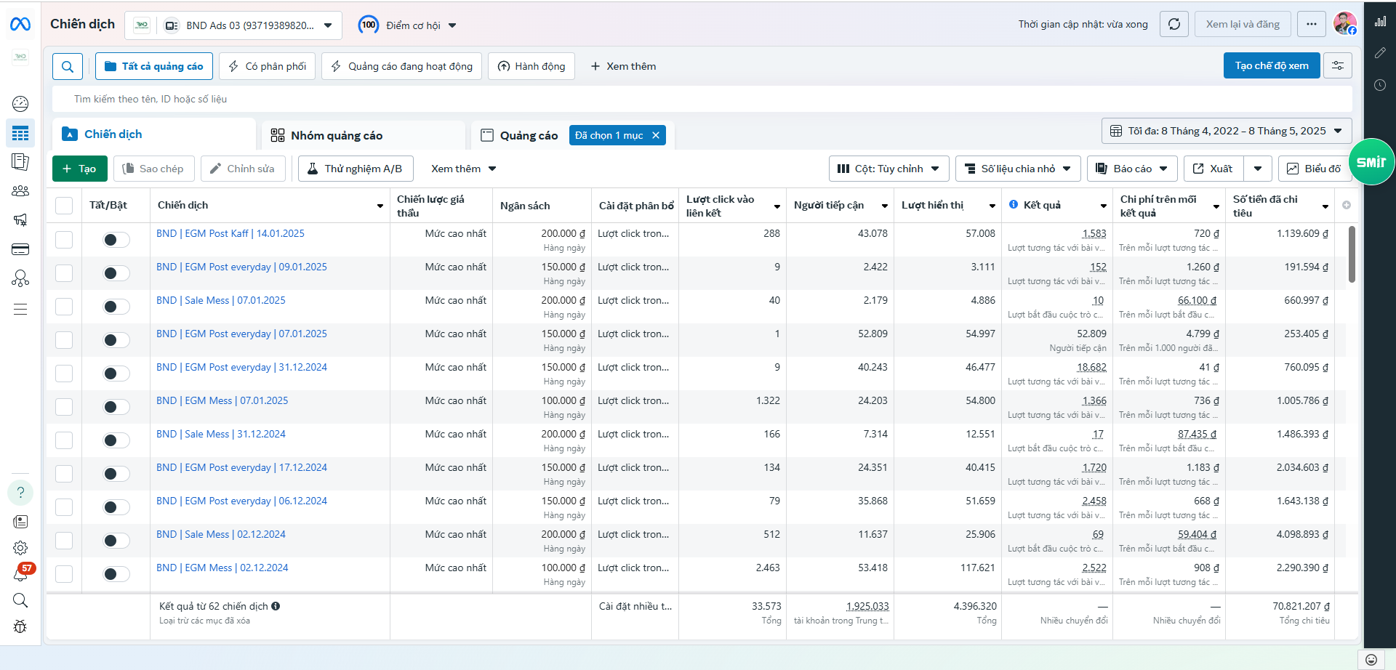Image resolution: width=1396 pixels, height=670 pixels.
Task: Tick the checkbox for BND | Sale Mess 07.01.2025
Action: tap(64, 307)
